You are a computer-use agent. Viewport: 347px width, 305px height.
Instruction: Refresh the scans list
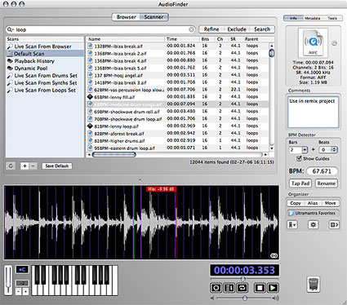click(11, 166)
